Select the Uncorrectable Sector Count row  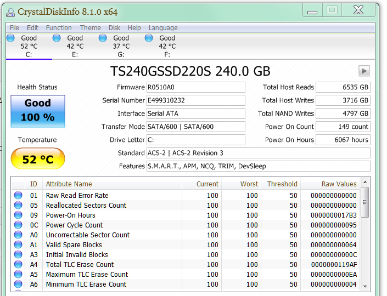click(186, 235)
